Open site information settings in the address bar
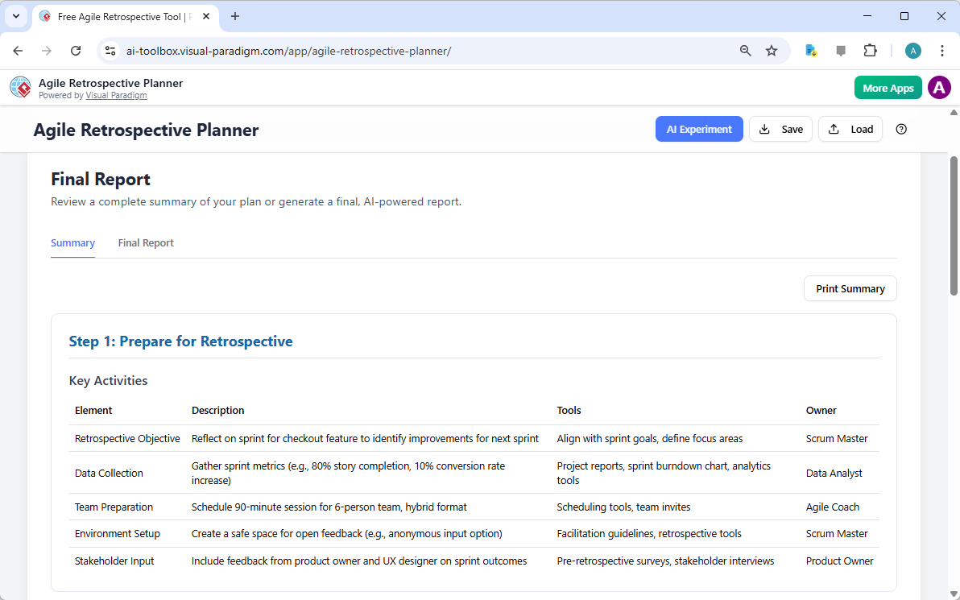960x600 pixels. tap(110, 50)
